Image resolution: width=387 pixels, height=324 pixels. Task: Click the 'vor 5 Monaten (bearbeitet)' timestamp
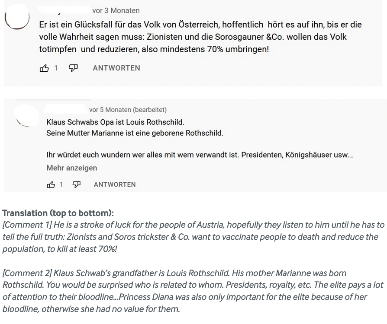pyautogui.click(x=128, y=110)
